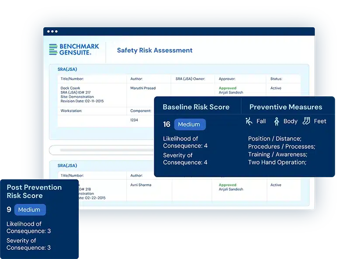Click the Body hazard icon
The height and width of the screenshot is (259, 343).
point(277,121)
